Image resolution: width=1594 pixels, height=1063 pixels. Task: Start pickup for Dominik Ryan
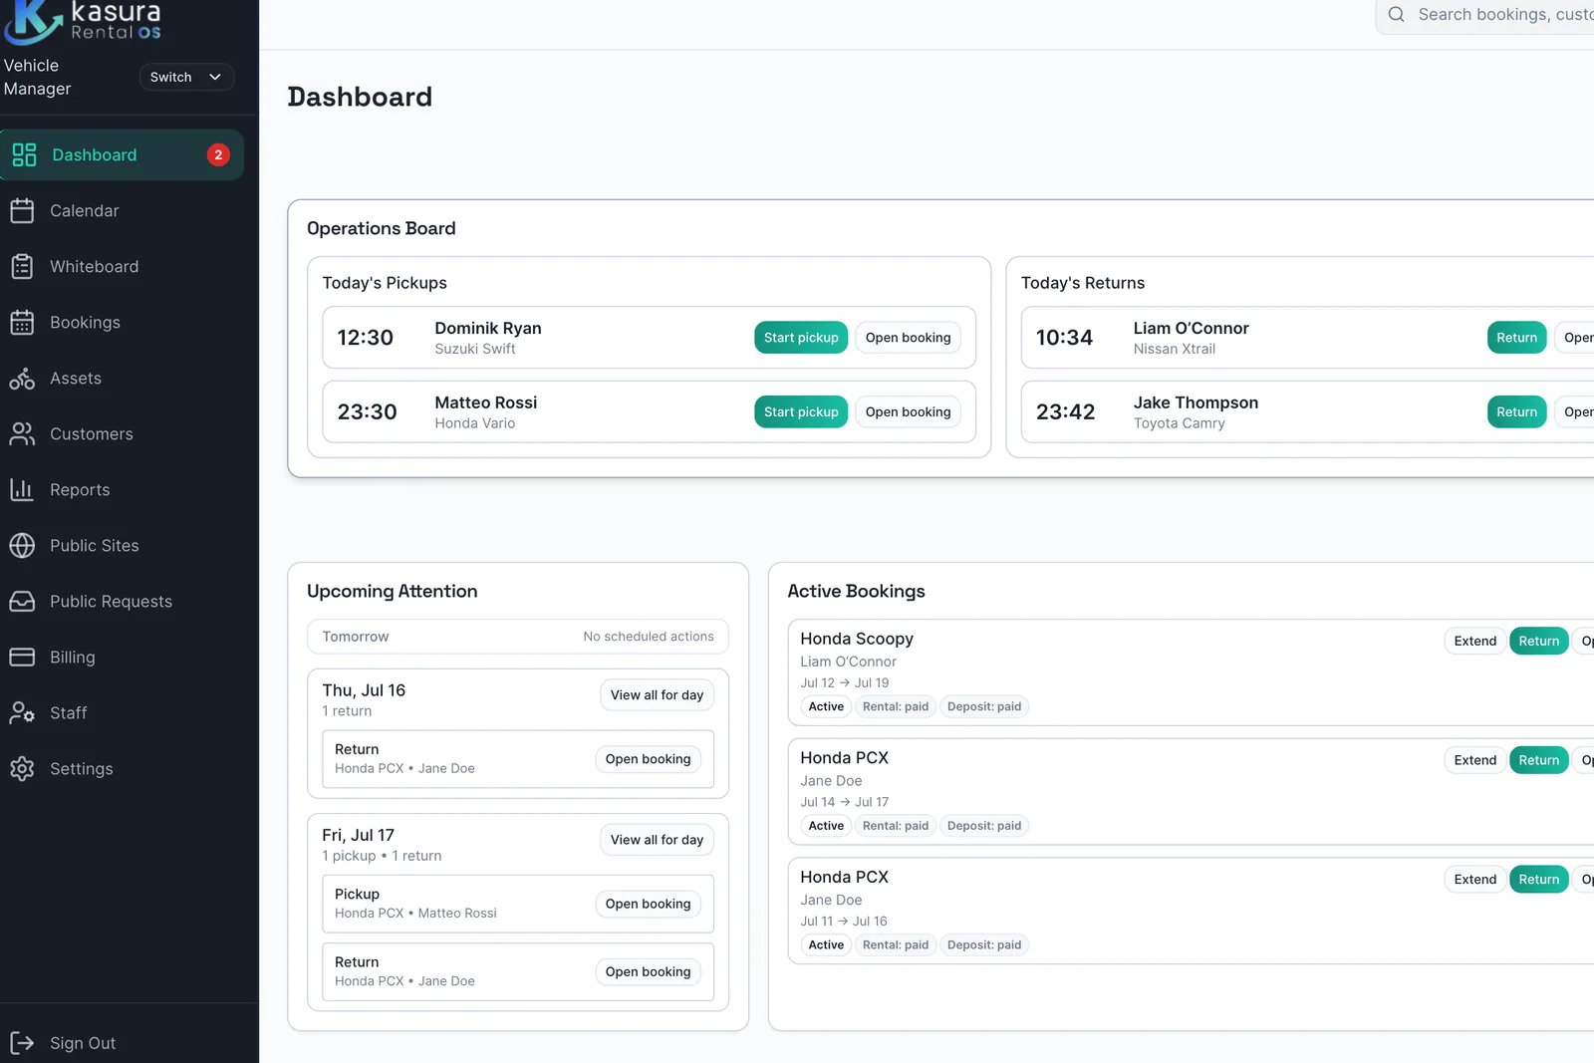801,338
